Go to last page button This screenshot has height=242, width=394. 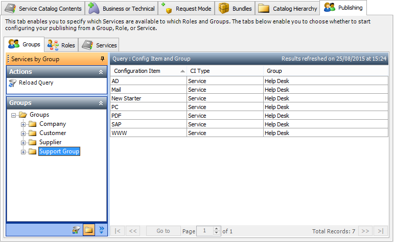click(381, 231)
